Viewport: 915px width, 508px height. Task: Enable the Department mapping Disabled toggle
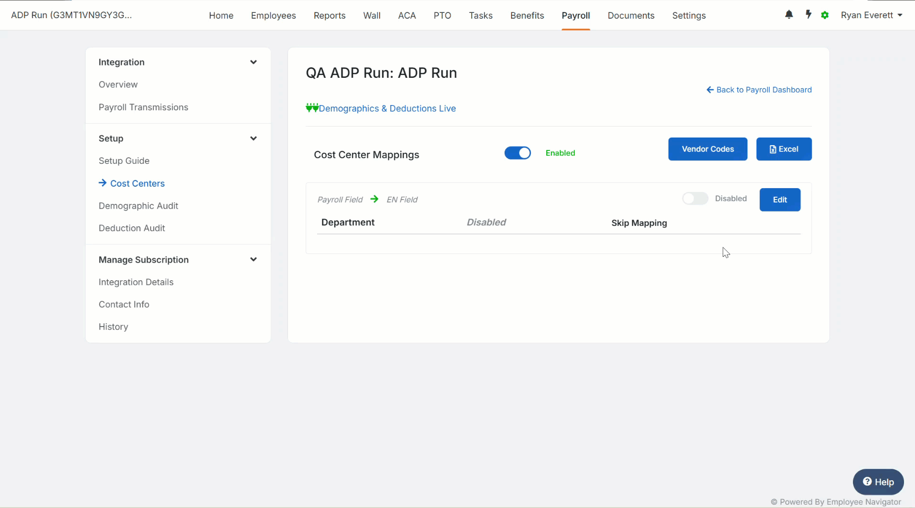695,199
